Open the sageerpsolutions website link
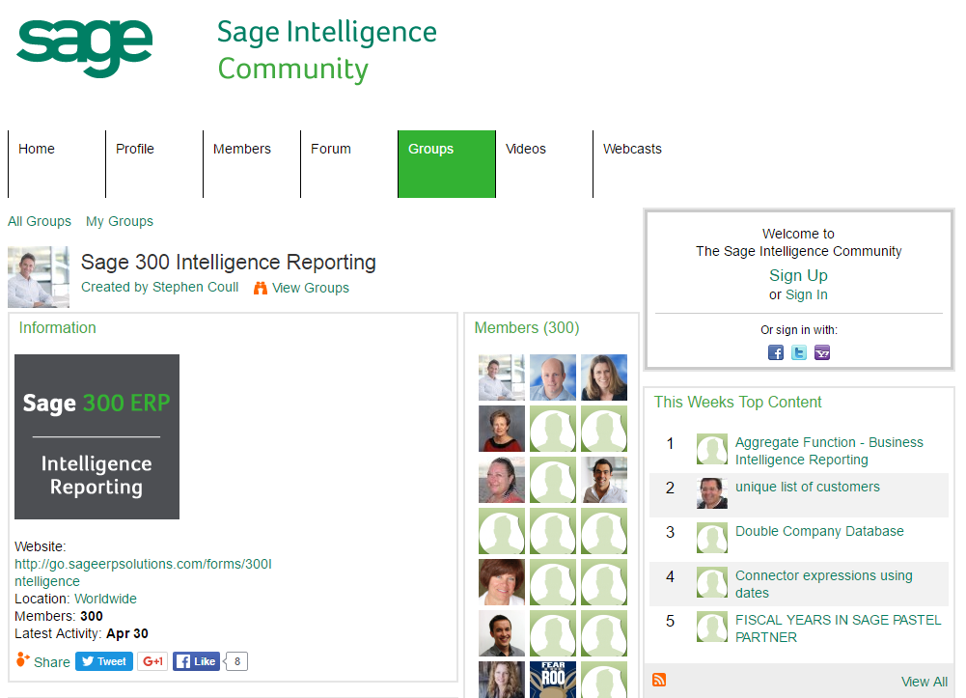966x698 pixels. point(143,572)
